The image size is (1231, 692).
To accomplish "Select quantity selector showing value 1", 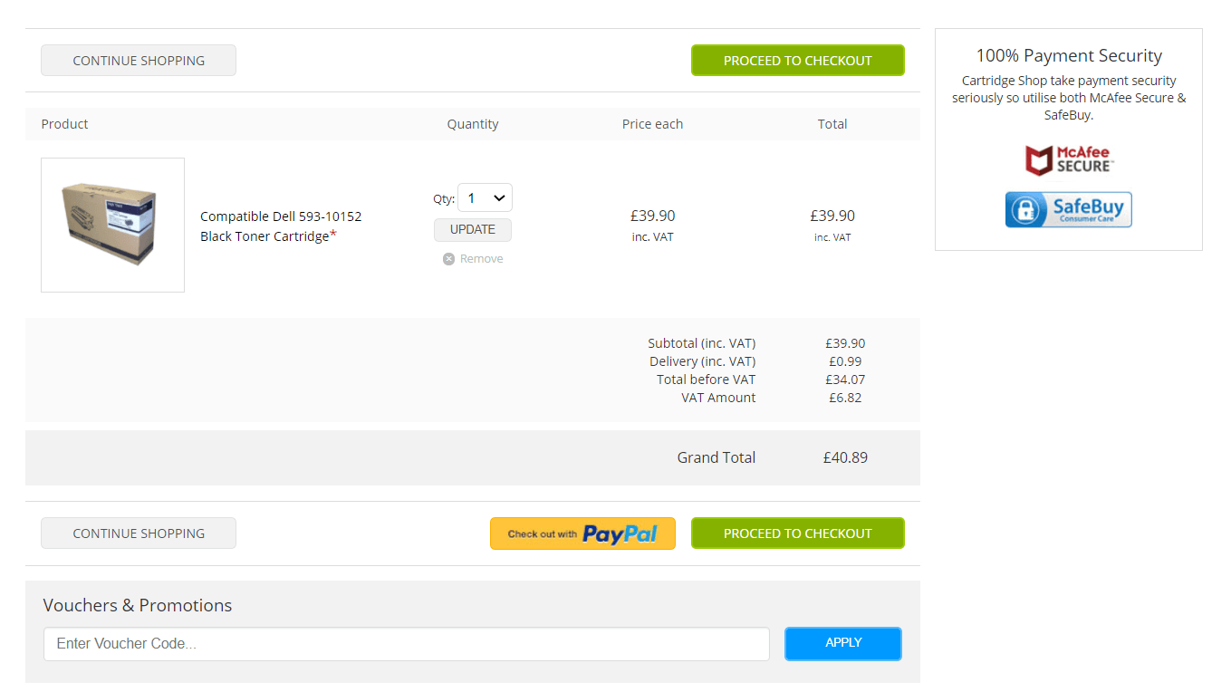I will (485, 197).
